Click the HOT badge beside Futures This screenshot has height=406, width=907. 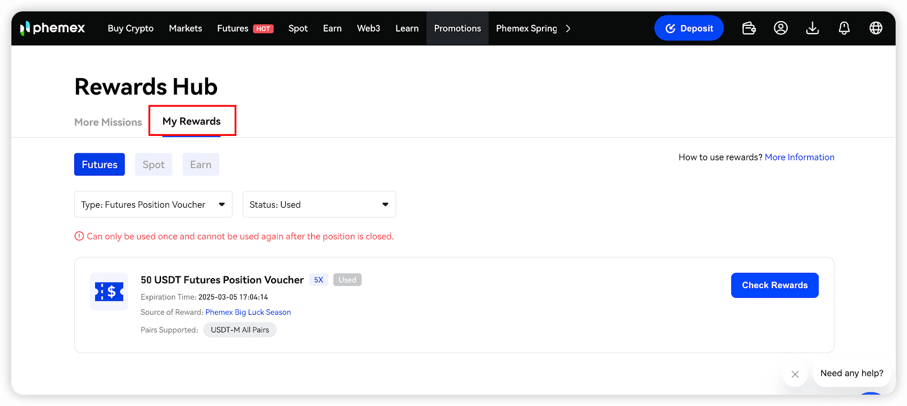coord(263,29)
